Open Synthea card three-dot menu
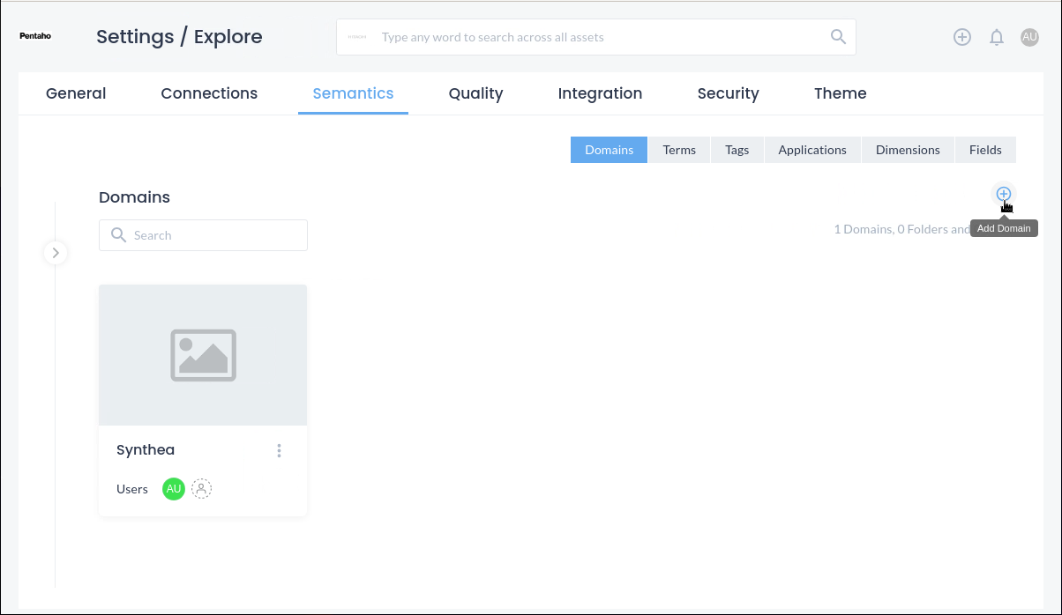Viewport: 1062px width, 615px height. [x=279, y=450]
